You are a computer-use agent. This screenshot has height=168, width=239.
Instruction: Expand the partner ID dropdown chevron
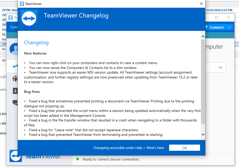220,67
